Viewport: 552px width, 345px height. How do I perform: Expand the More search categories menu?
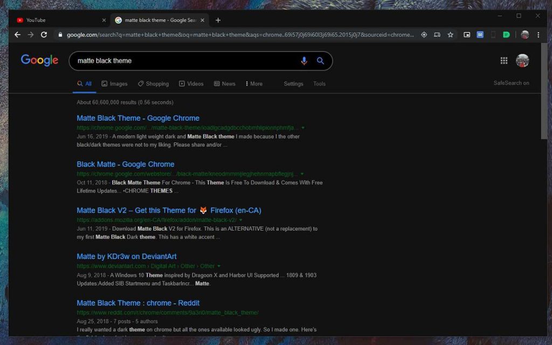254,84
